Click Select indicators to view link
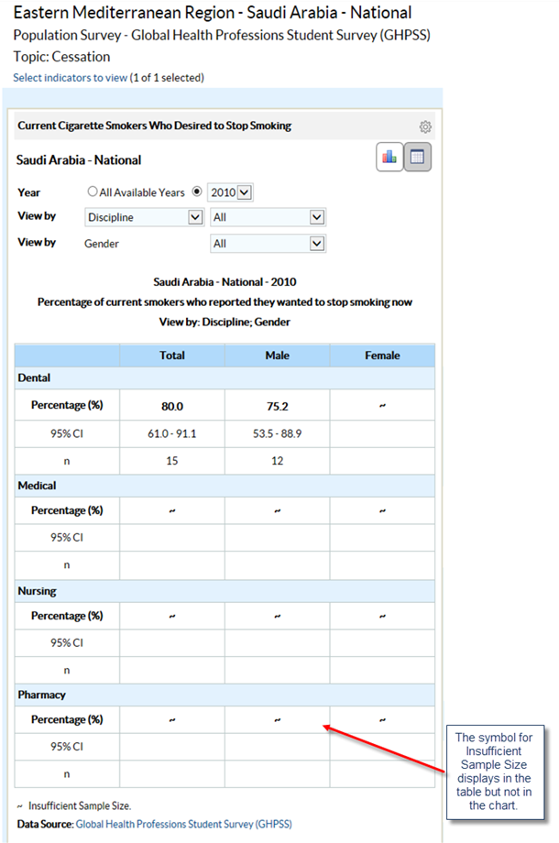Viewport: 559px width, 843px height. [71, 78]
